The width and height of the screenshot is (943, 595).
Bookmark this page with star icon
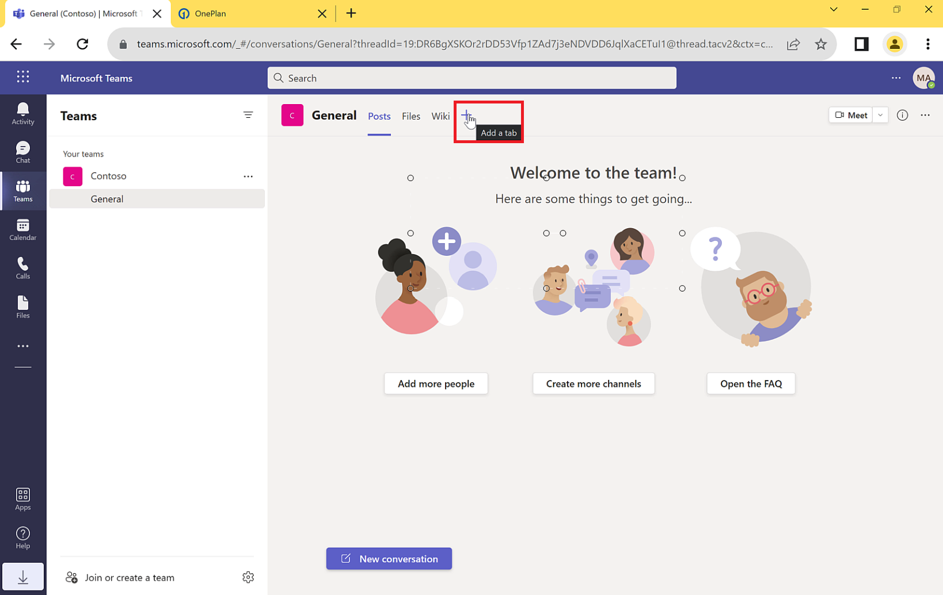pos(821,44)
